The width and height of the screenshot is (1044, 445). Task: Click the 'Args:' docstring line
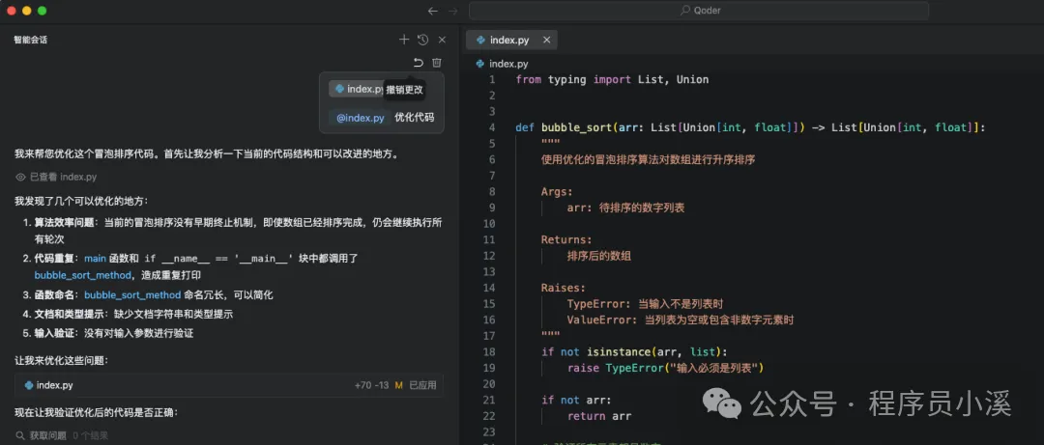coord(557,191)
